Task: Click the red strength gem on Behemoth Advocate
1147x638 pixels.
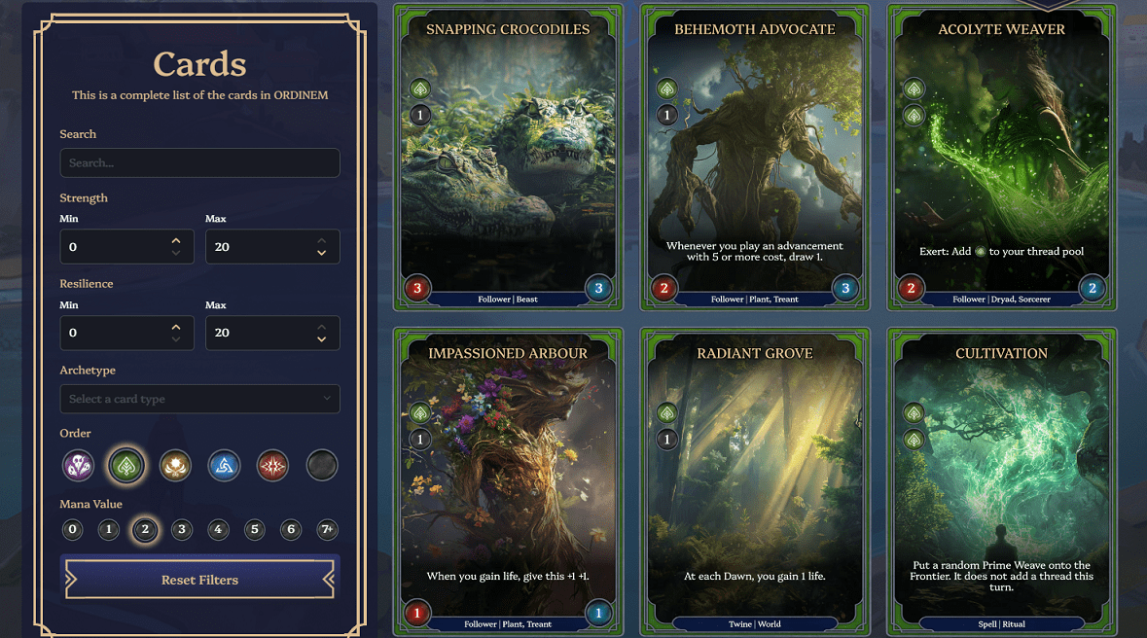Action: click(x=664, y=288)
